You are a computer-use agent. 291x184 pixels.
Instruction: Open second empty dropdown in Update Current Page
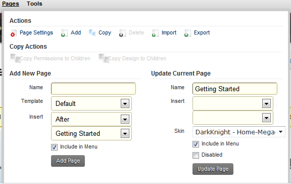(x=233, y=118)
